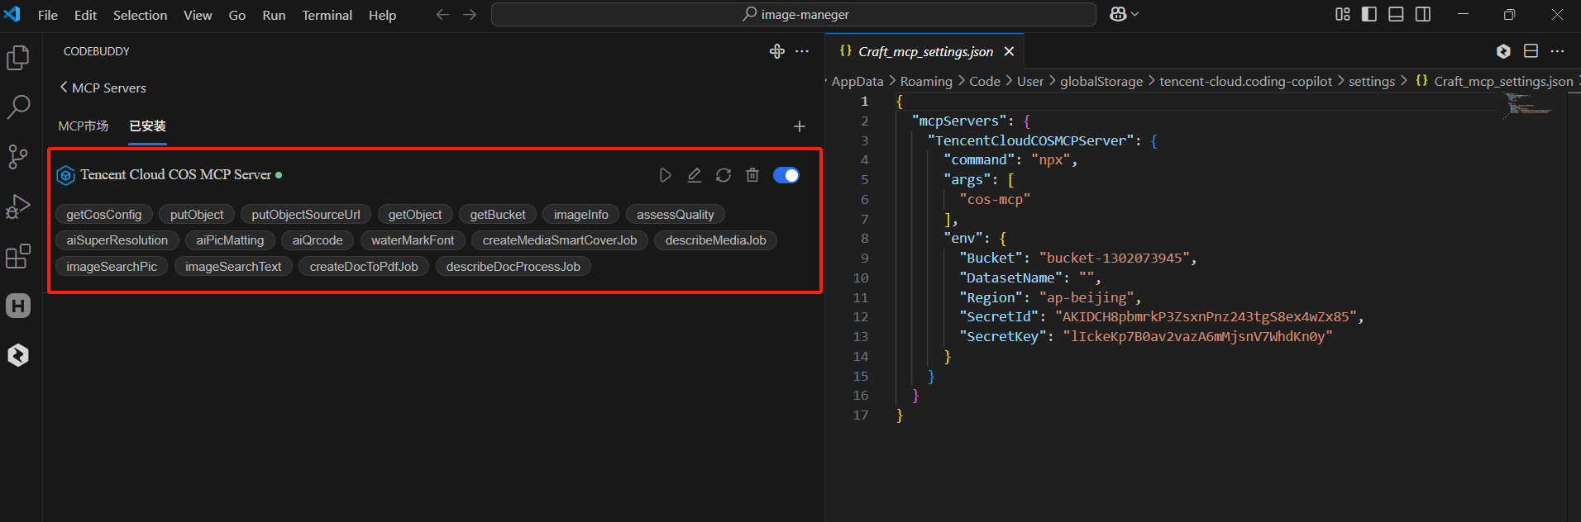The image size is (1581, 522).
Task: Open the File menu
Action: pyautogui.click(x=48, y=15)
